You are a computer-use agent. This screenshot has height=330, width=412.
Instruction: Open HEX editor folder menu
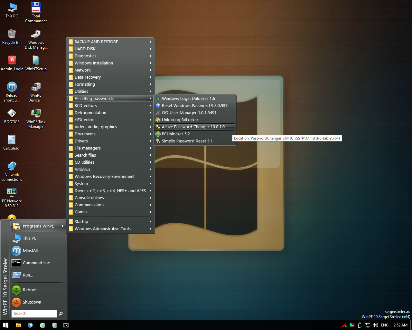coord(110,120)
